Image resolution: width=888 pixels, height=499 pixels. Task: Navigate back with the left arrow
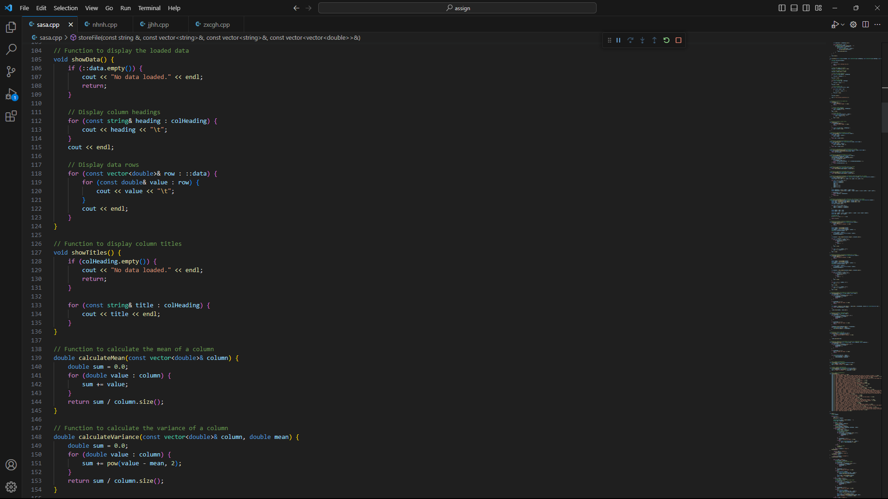point(296,8)
